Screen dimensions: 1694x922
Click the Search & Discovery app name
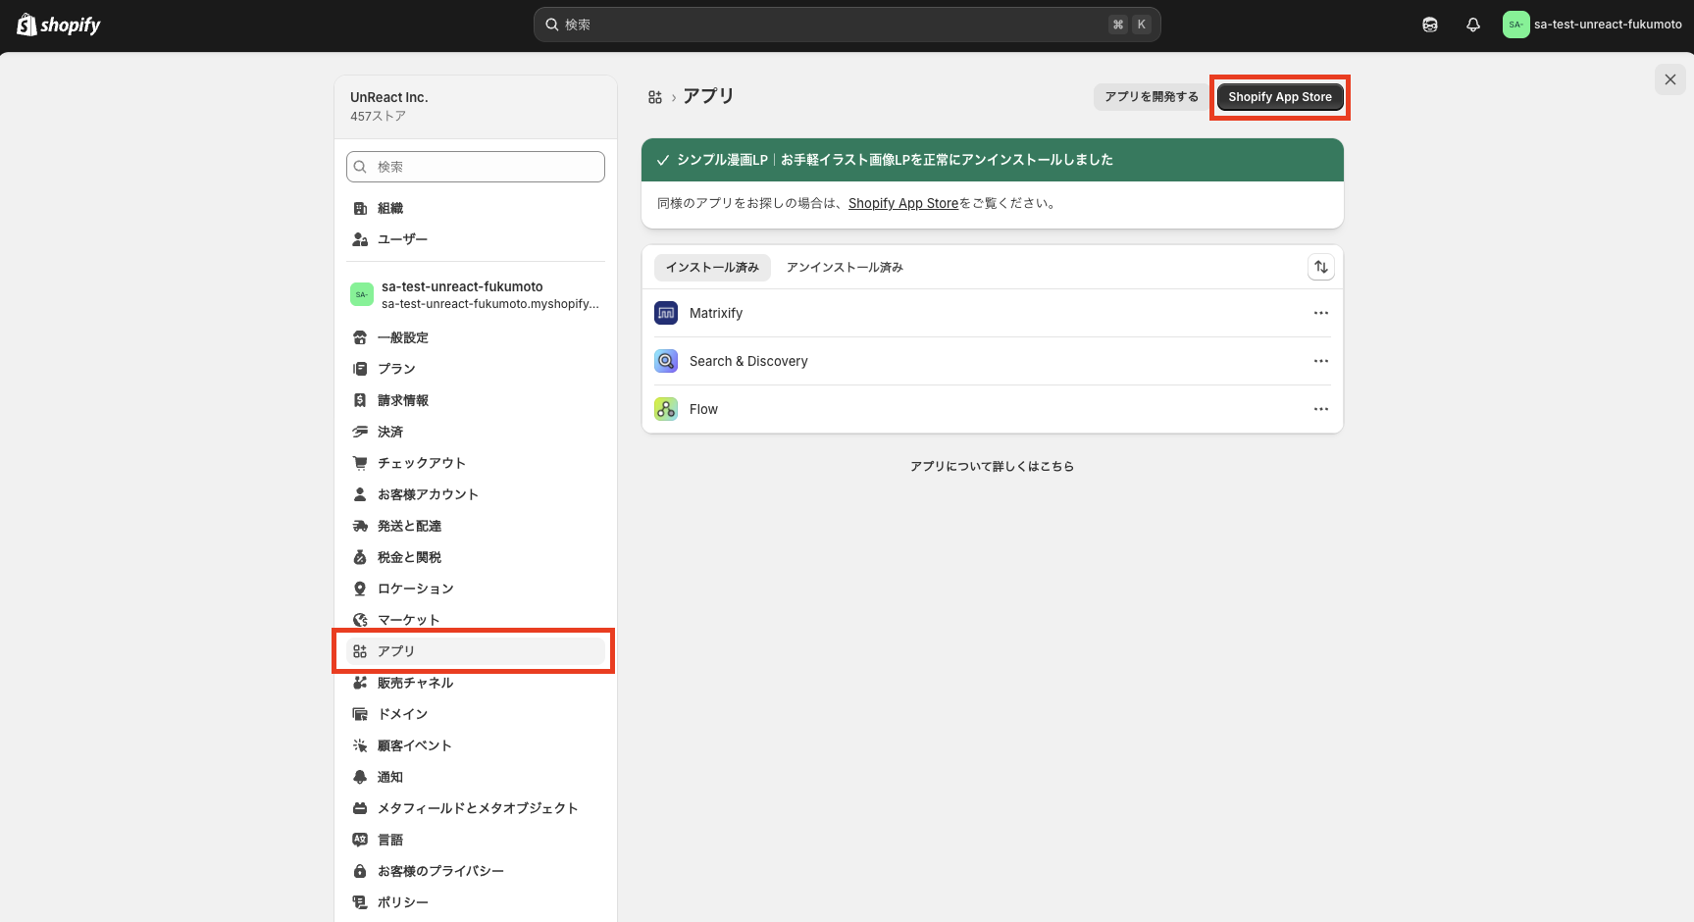tap(748, 361)
